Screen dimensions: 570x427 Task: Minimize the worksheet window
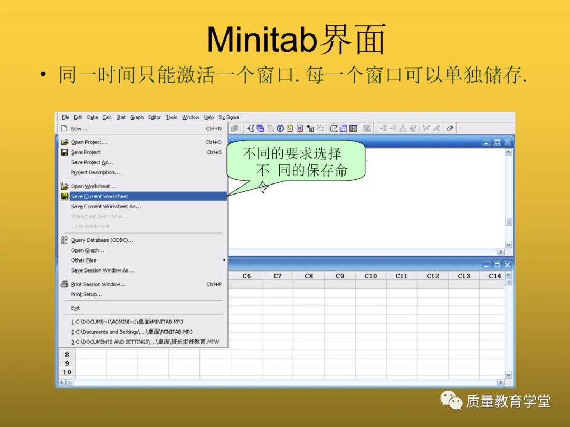[x=487, y=265]
